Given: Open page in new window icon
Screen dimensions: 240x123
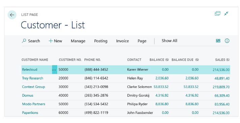Looking at the screenshot, I should (x=217, y=13).
